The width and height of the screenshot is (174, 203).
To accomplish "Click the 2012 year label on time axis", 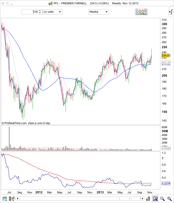I will coord(39,192).
